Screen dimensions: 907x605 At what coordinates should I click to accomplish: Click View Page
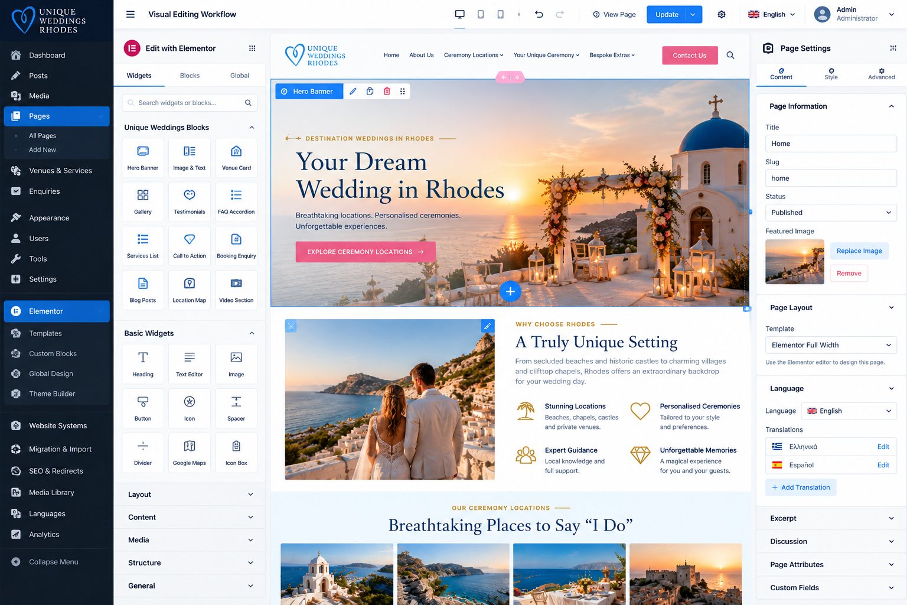[614, 14]
